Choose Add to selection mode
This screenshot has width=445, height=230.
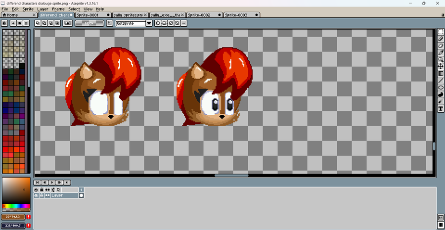(x=44, y=23)
